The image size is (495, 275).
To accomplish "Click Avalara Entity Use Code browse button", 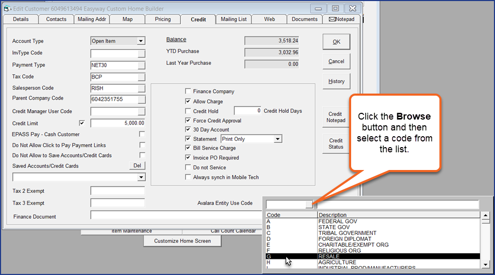I will [310, 204].
